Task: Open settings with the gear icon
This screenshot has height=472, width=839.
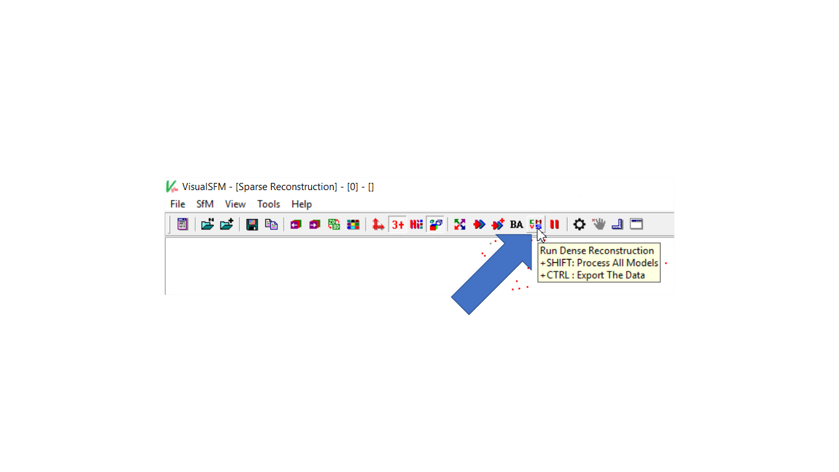Action: tap(579, 224)
